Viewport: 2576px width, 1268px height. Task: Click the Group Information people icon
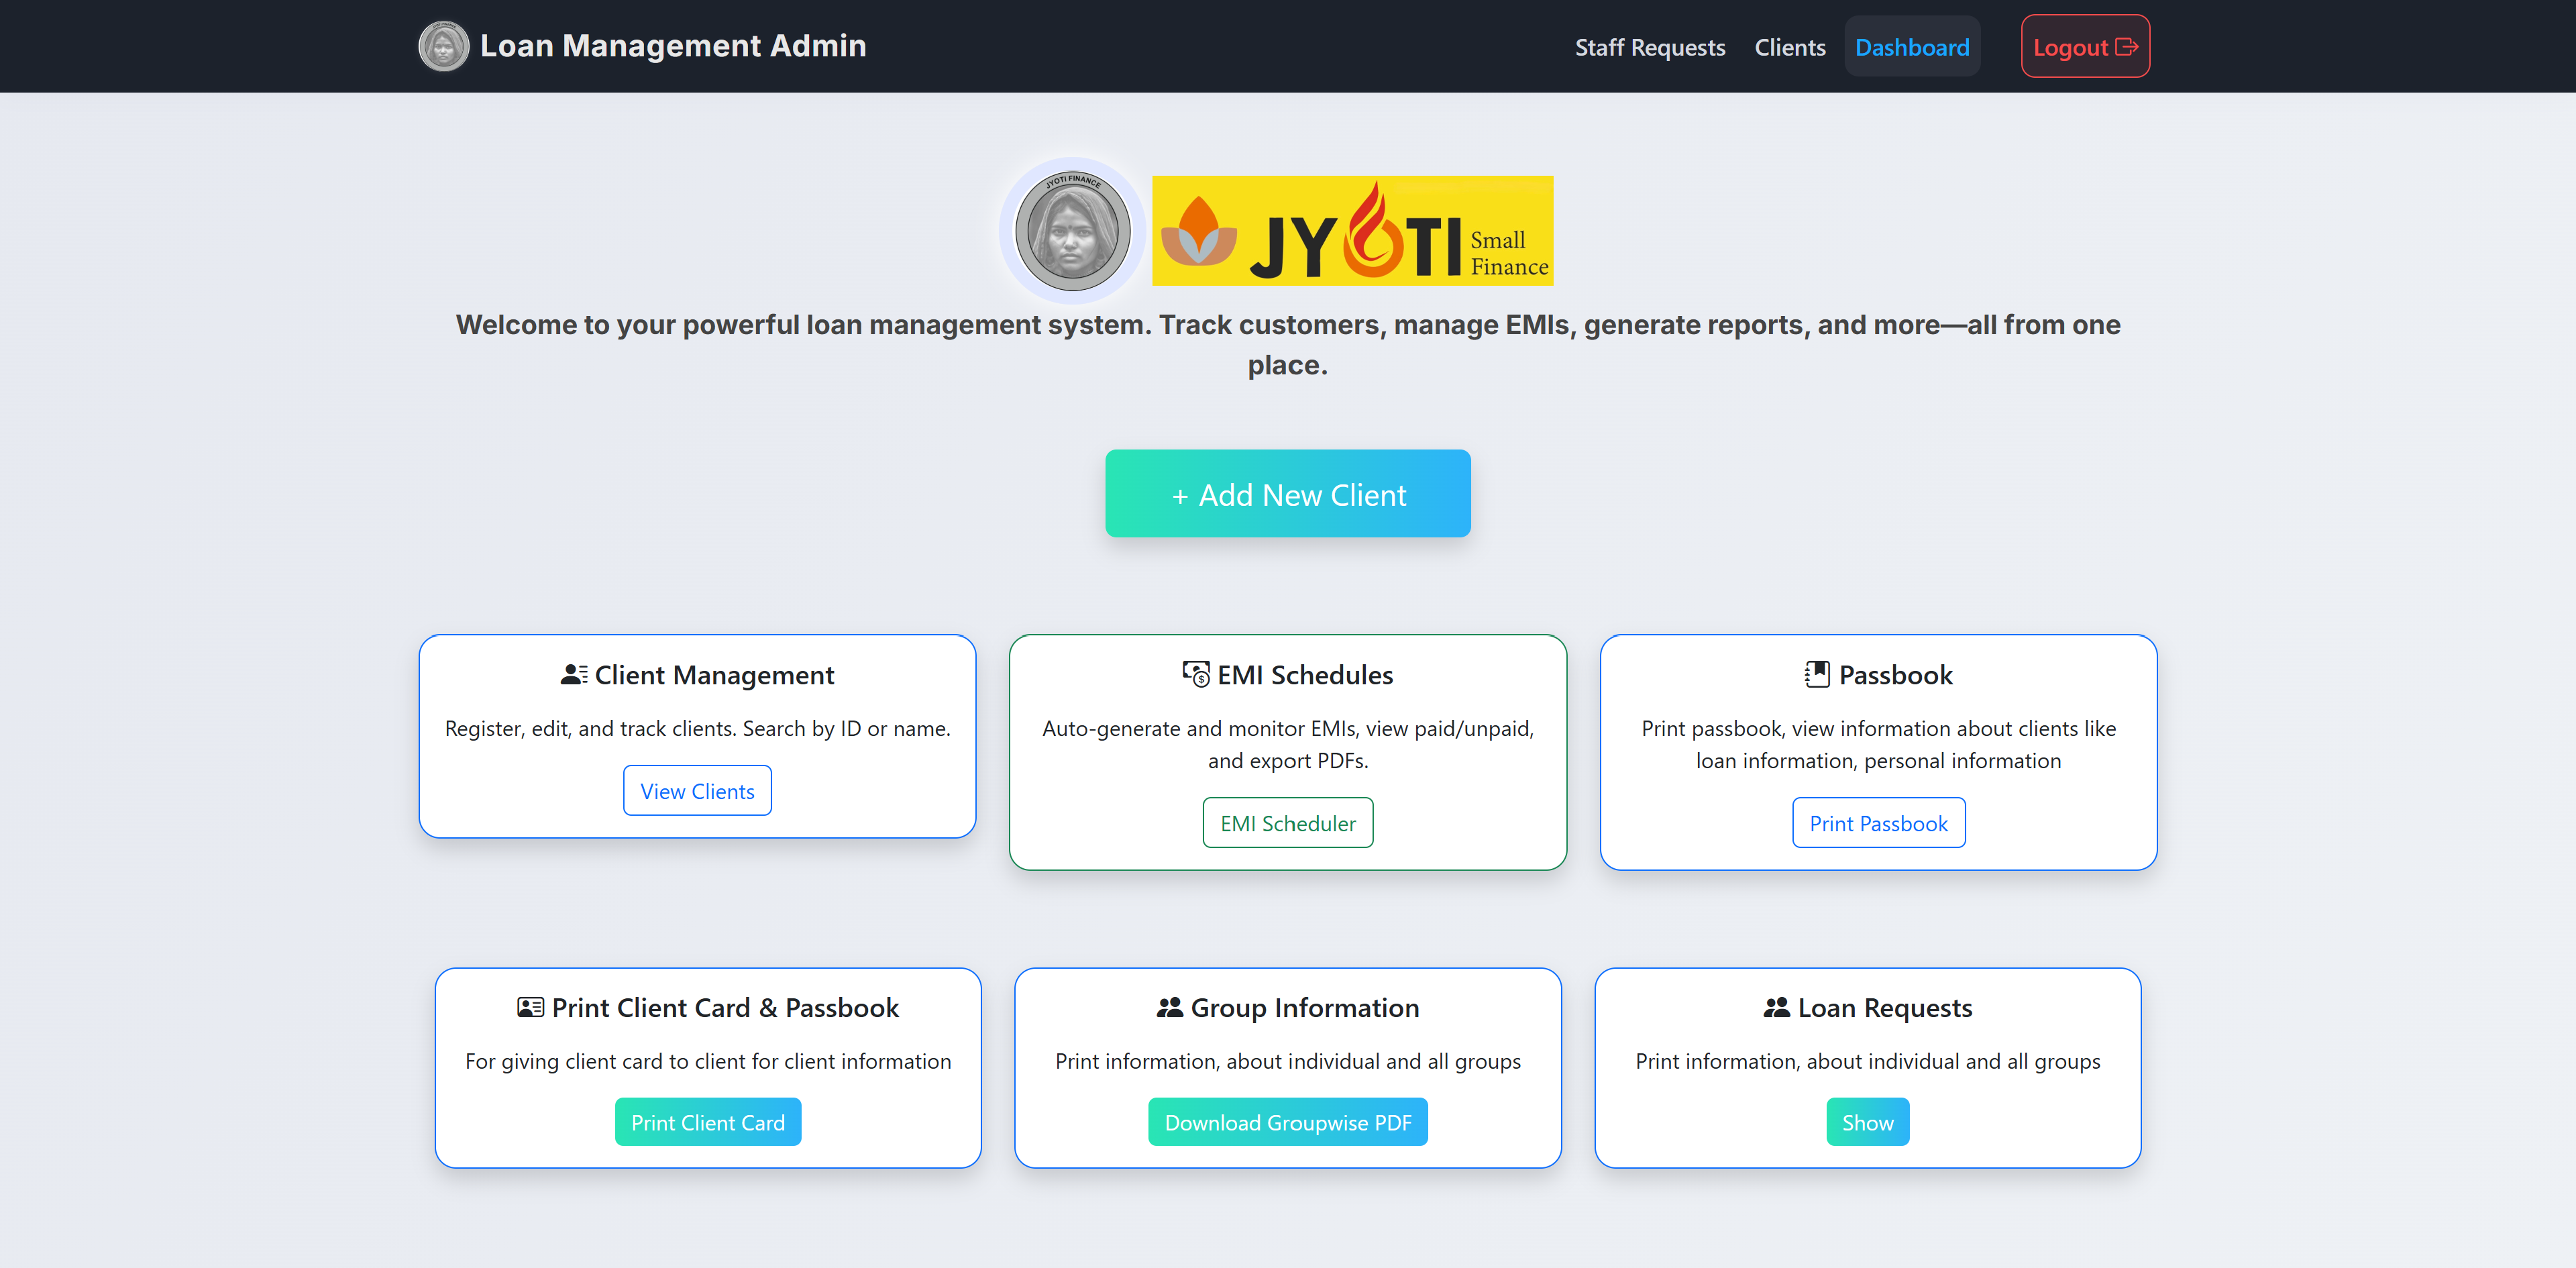pos(1169,1007)
